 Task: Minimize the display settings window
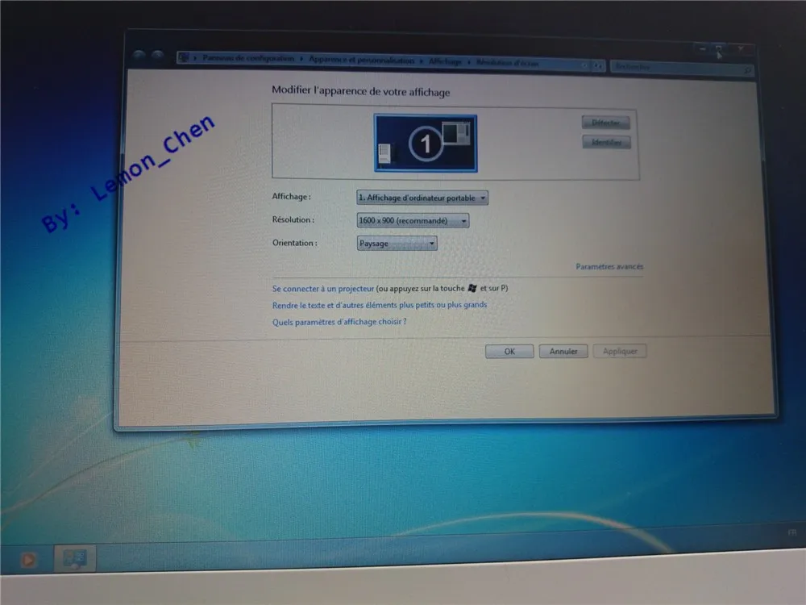(702, 49)
